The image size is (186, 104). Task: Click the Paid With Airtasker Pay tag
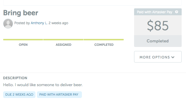[x=59, y=95]
